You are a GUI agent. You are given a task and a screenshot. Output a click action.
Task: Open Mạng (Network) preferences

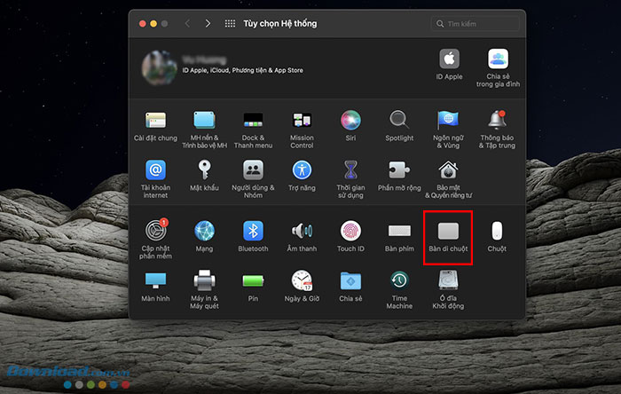point(204,232)
